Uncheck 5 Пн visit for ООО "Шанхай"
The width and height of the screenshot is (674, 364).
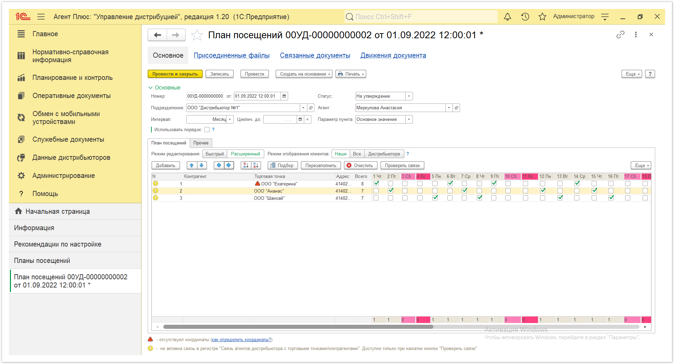(x=435, y=198)
